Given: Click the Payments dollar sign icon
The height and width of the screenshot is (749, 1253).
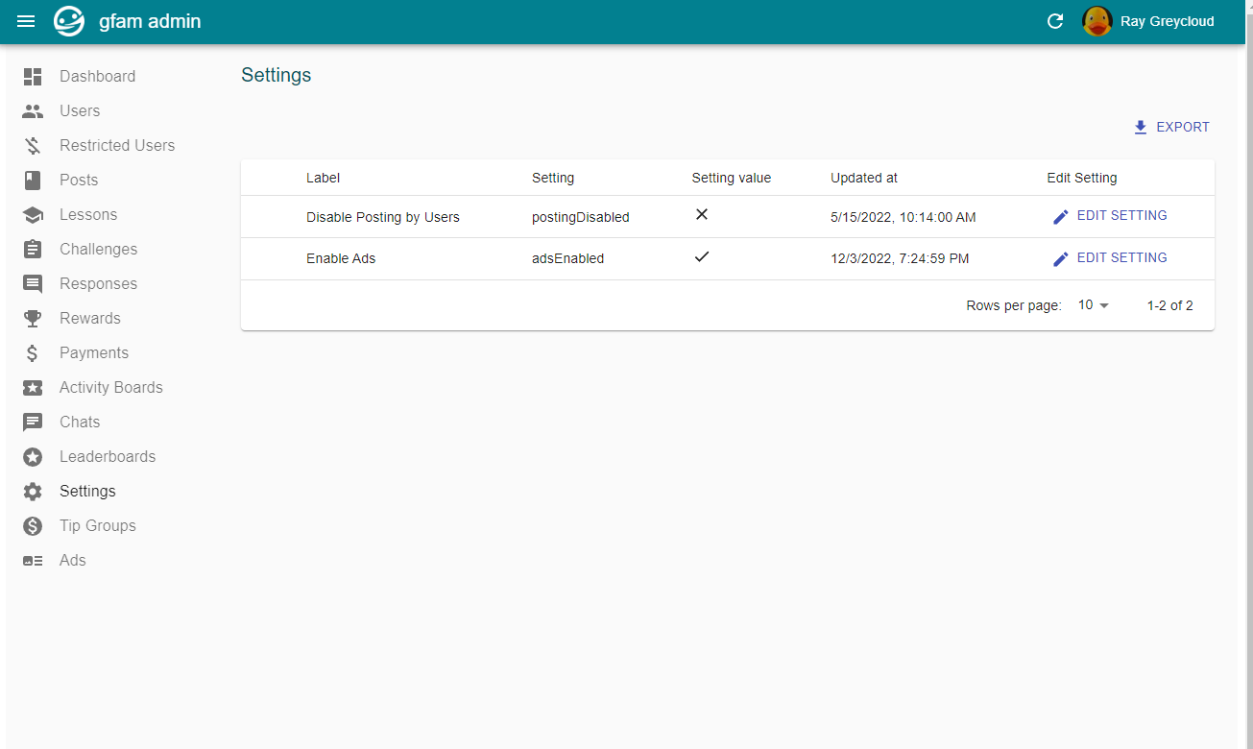Looking at the screenshot, I should pos(33,352).
